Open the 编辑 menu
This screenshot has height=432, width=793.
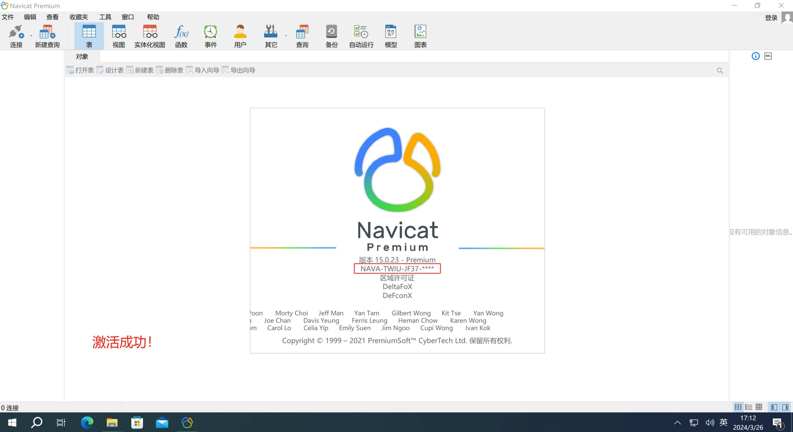(x=30, y=17)
